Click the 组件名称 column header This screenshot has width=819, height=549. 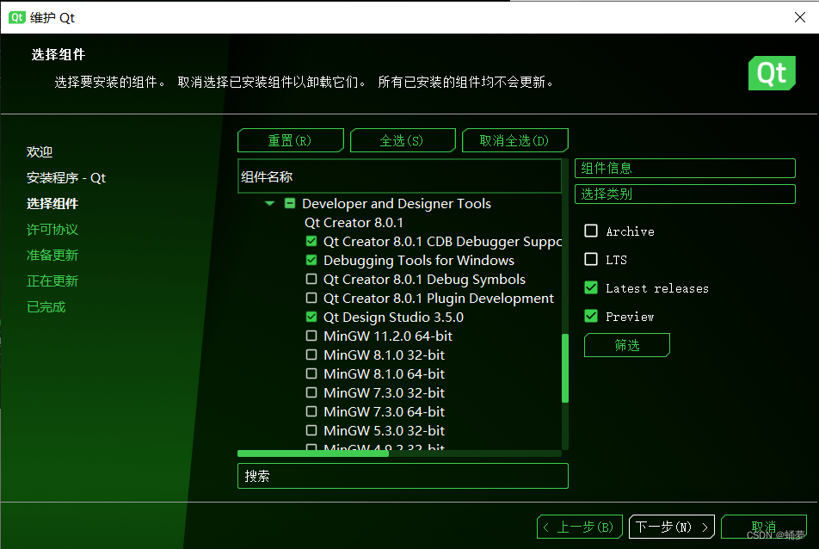click(399, 176)
